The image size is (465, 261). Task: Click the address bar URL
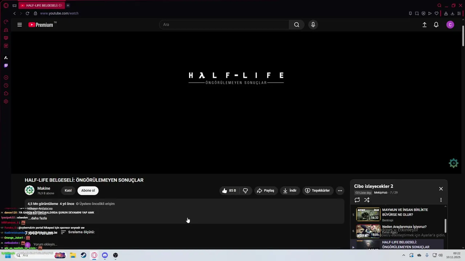tap(59, 13)
